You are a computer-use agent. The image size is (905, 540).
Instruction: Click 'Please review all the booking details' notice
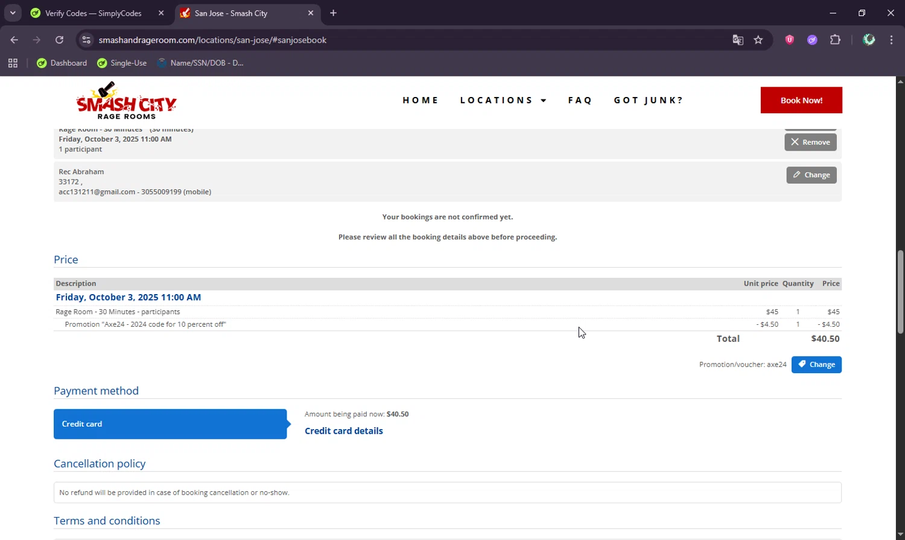point(448,237)
